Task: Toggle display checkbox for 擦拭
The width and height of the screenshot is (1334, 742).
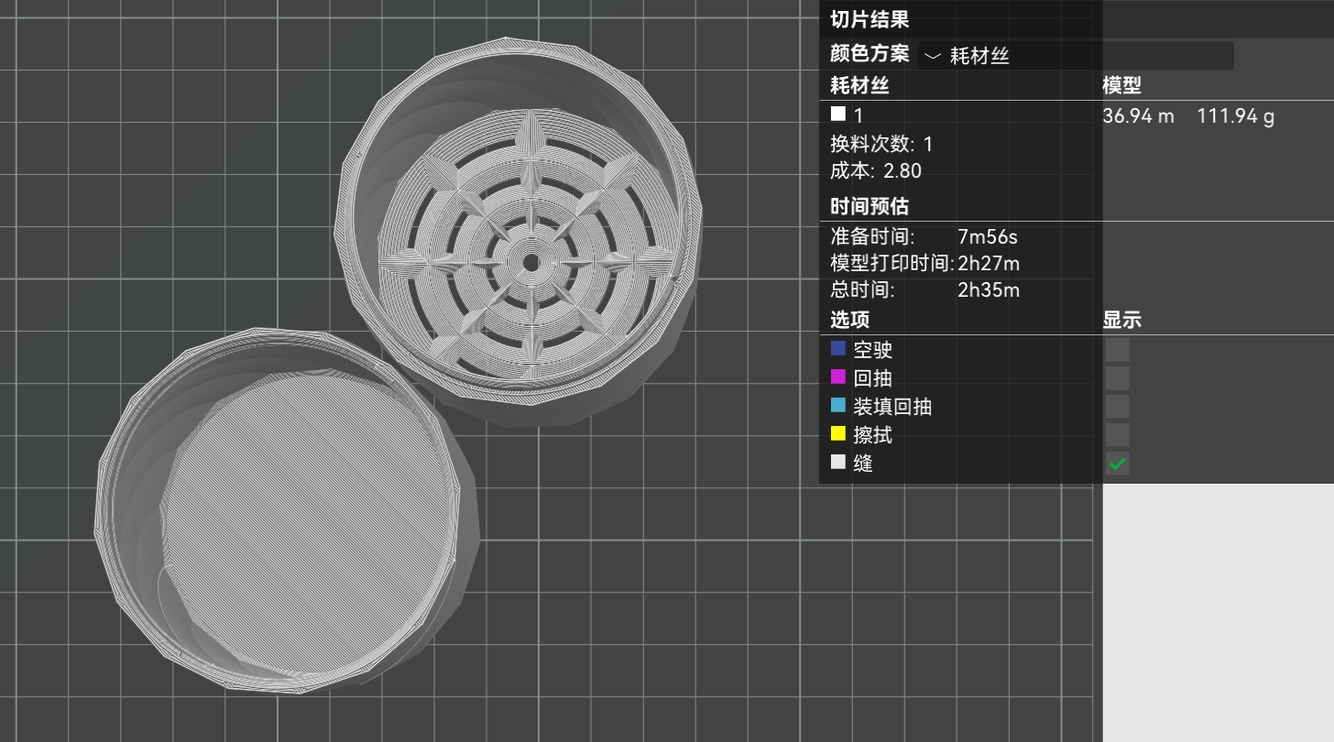Action: coord(1117,435)
